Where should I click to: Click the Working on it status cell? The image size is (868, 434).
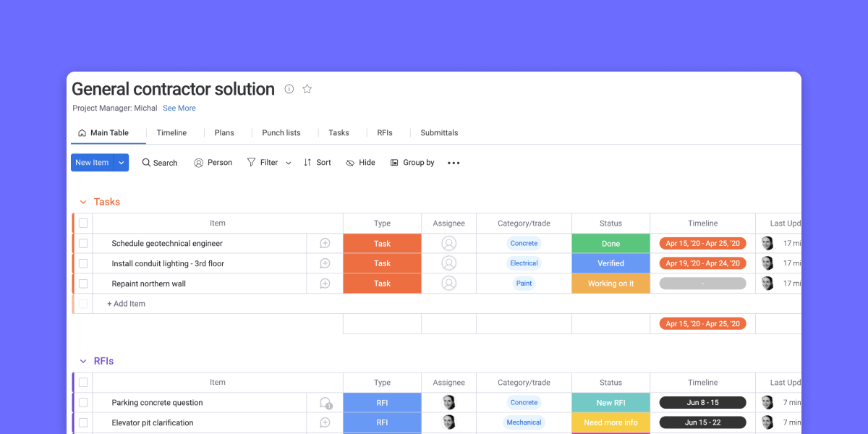(610, 284)
